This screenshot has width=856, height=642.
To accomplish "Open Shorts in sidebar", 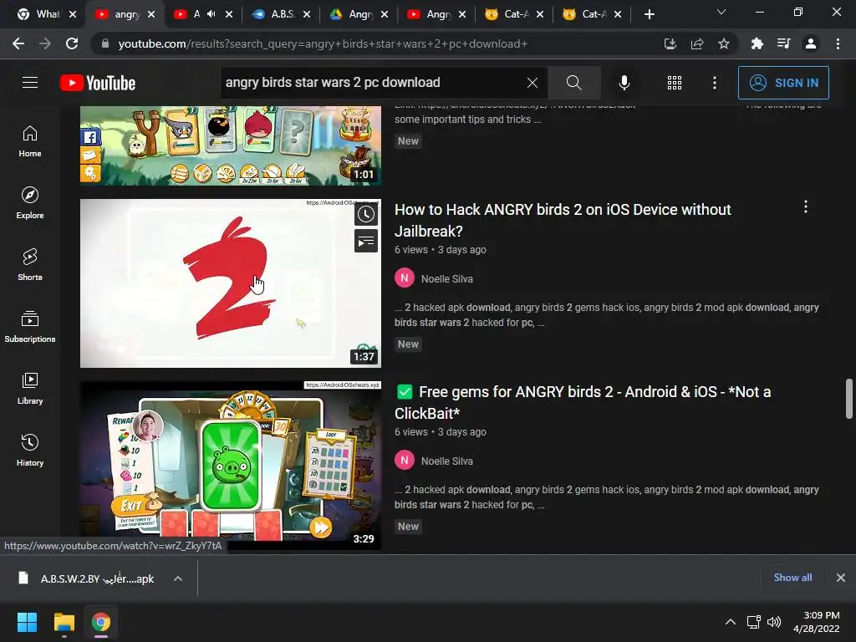I will (x=30, y=265).
